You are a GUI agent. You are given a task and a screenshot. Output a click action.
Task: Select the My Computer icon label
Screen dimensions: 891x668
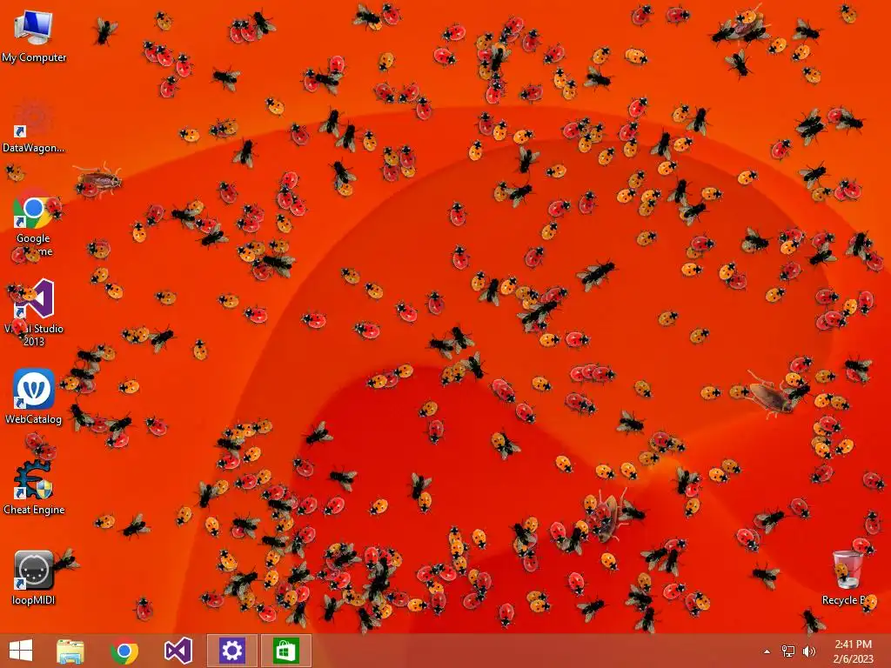(x=34, y=57)
